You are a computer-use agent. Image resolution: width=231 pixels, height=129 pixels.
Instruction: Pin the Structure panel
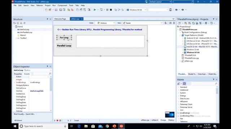47,19
